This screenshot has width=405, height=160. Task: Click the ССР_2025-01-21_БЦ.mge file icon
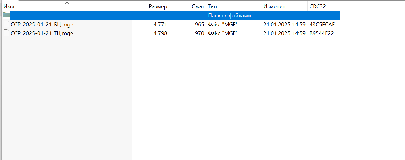[x=6, y=25]
